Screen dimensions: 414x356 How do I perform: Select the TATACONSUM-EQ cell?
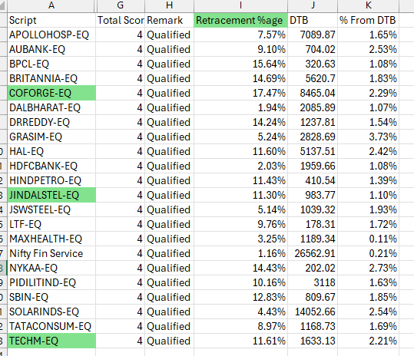[x=51, y=327]
